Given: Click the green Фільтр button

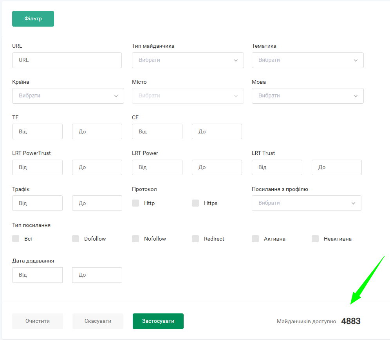Looking at the screenshot, I should 33,19.
